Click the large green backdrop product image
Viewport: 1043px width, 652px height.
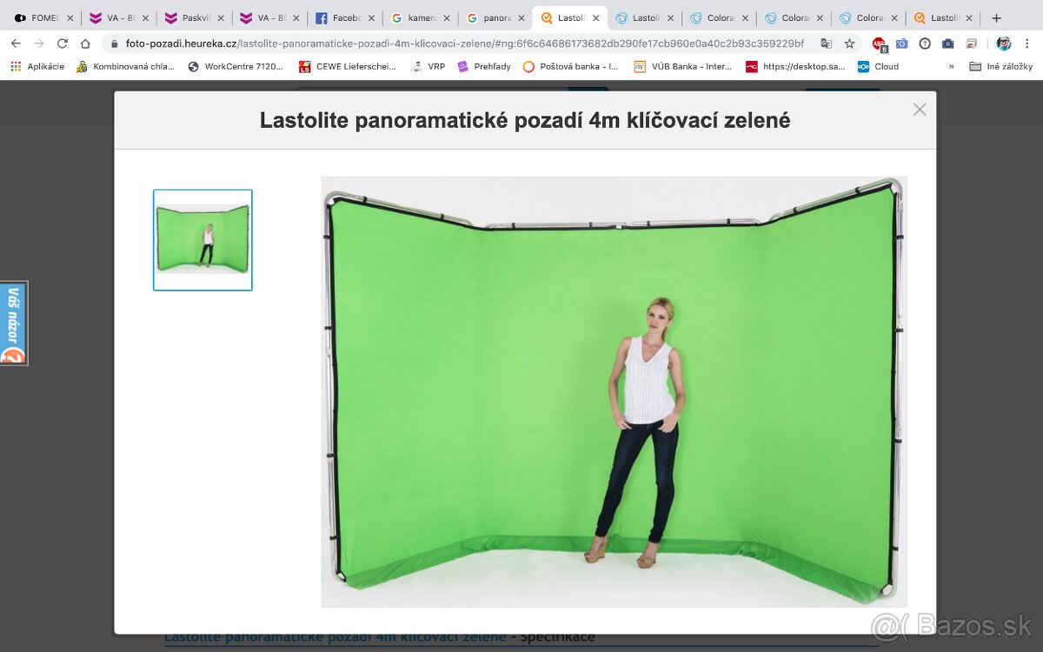(614, 391)
